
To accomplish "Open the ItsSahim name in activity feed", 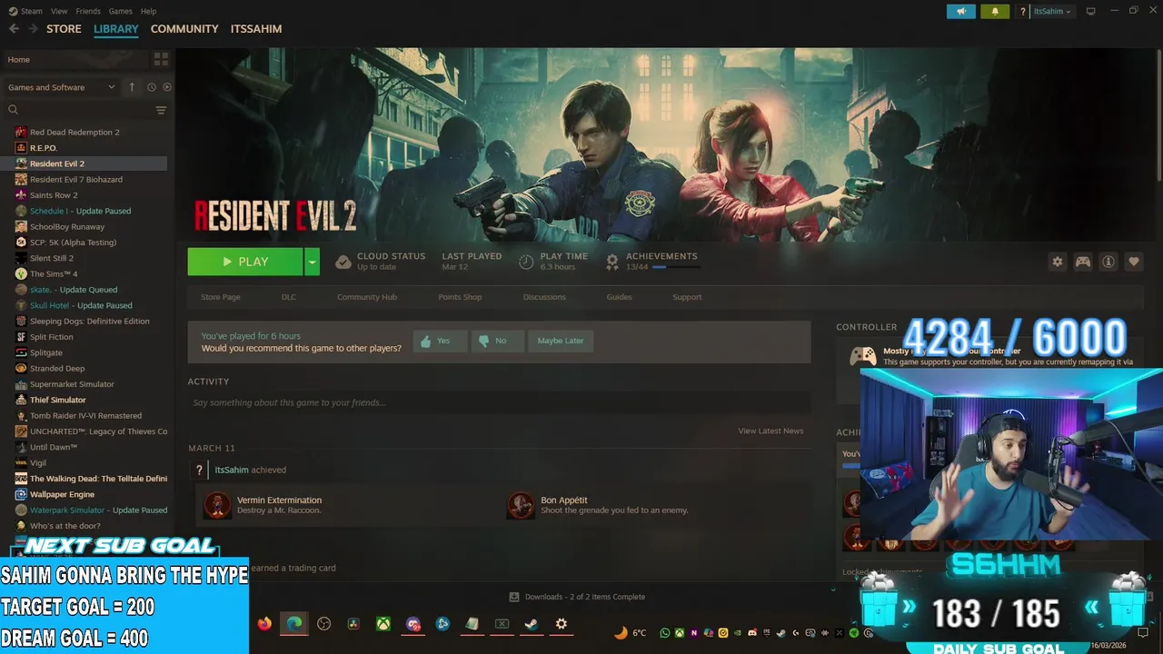I will [232, 470].
